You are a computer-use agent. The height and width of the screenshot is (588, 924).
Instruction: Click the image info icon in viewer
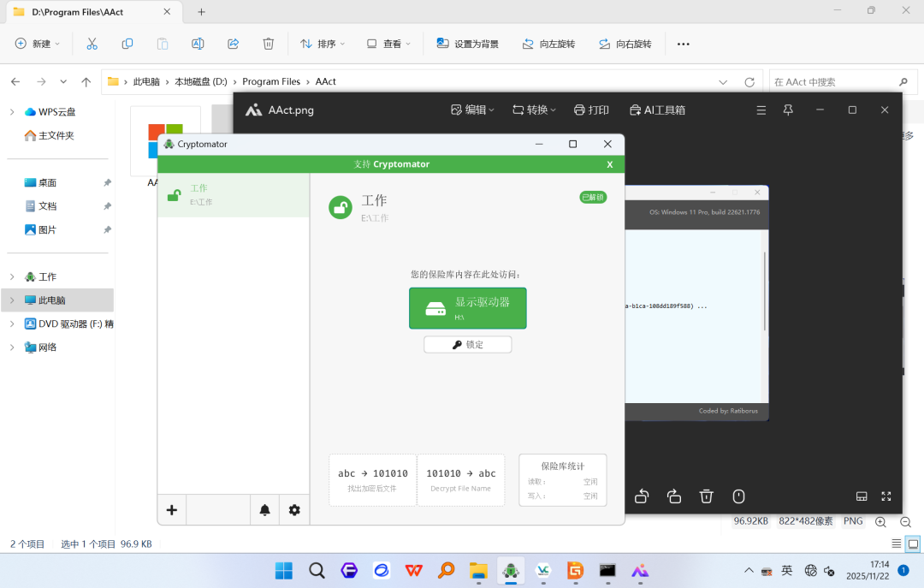pos(738,496)
